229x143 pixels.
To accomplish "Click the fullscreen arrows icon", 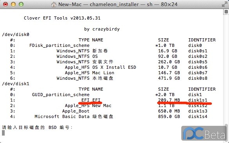I will [x=224, y=4].
